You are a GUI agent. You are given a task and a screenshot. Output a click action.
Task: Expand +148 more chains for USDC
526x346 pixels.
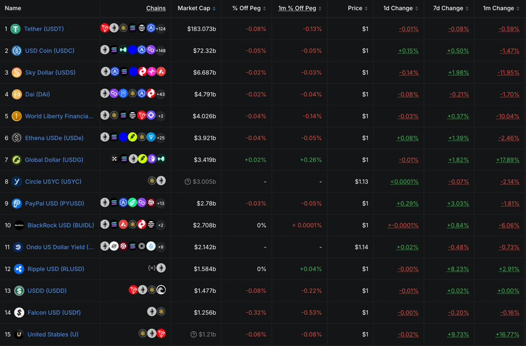pos(161,51)
